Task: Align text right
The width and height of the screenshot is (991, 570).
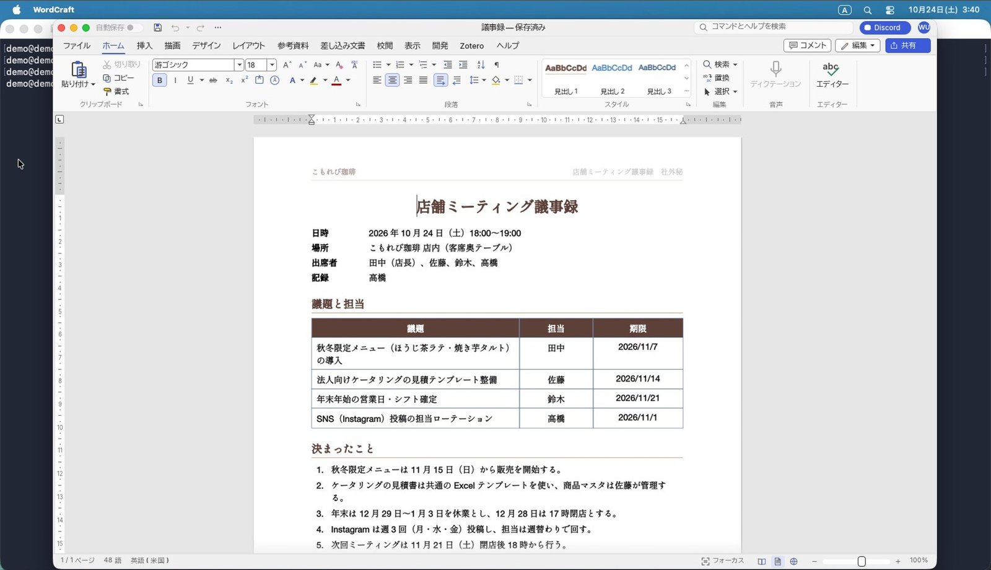Action: click(408, 80)
